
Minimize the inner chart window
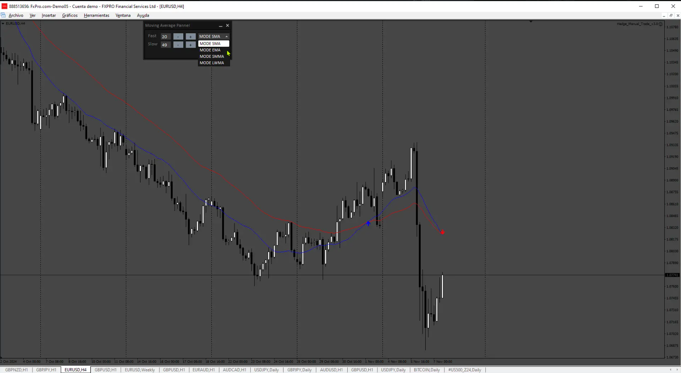664,15
